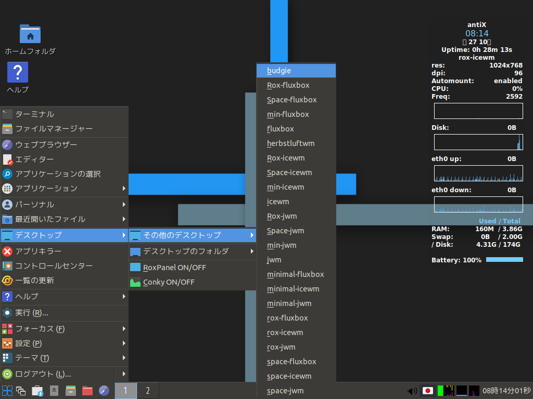Expand その他のデスクトップ submenu
This screenshot has height=399, width=533.
pos(193,235)
